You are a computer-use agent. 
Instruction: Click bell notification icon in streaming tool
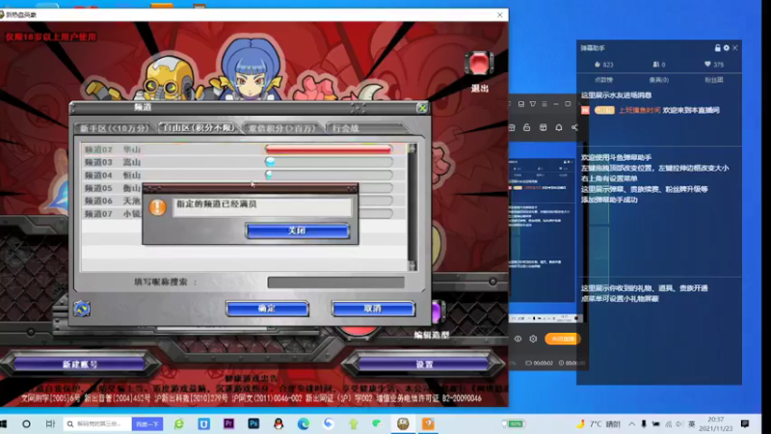[559, 127]
